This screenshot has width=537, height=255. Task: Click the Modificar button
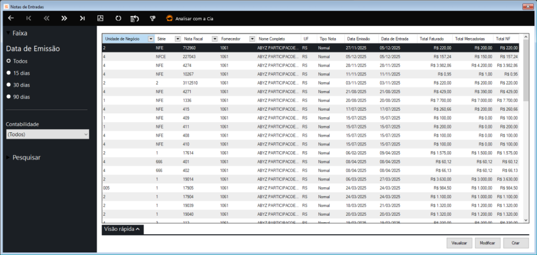pos(488,242)
